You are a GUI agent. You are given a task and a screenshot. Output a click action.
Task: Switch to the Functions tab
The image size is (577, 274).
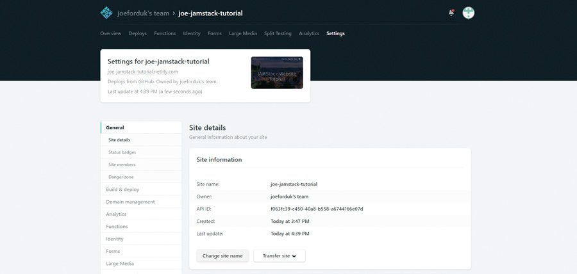tap(165, 33)
